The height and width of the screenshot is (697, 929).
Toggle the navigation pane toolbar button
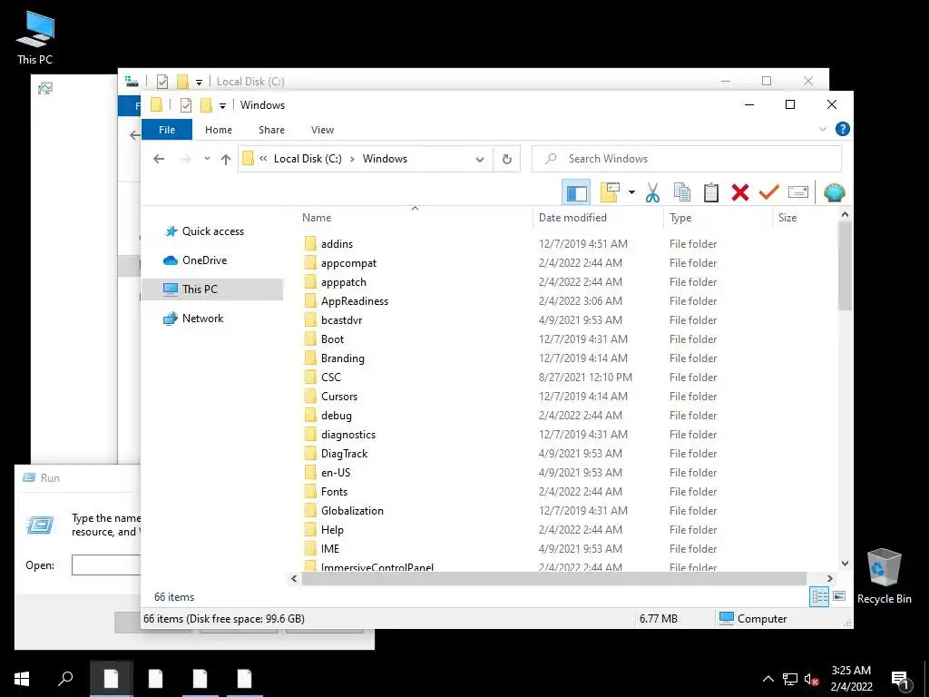(576, 192)
